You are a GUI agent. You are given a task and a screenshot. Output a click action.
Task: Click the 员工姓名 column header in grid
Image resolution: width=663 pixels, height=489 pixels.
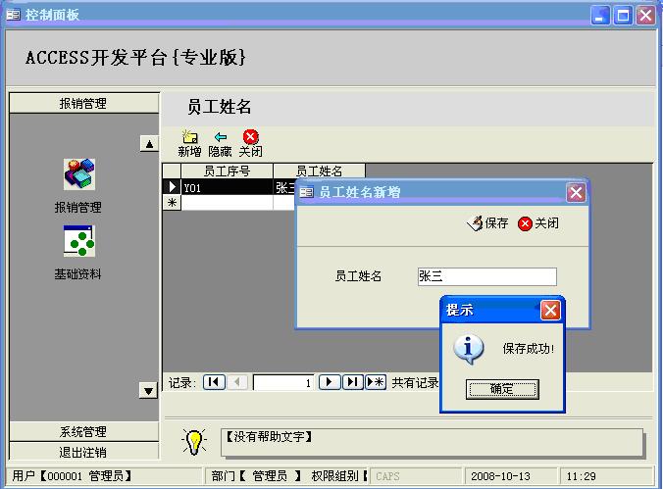319,171
